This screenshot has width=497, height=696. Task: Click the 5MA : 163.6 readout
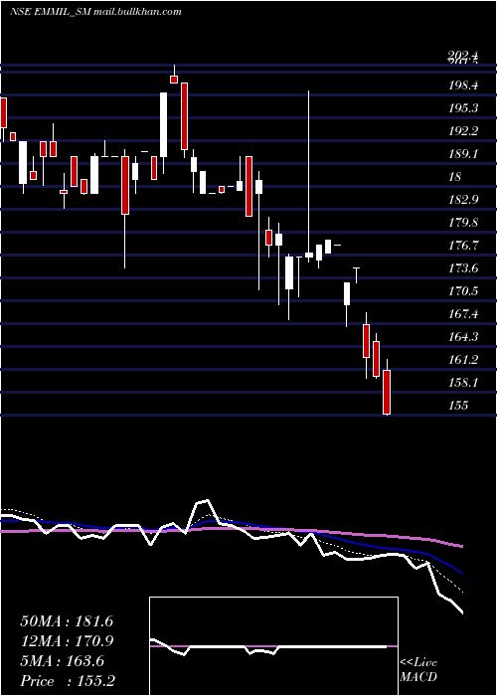[63, 661]
